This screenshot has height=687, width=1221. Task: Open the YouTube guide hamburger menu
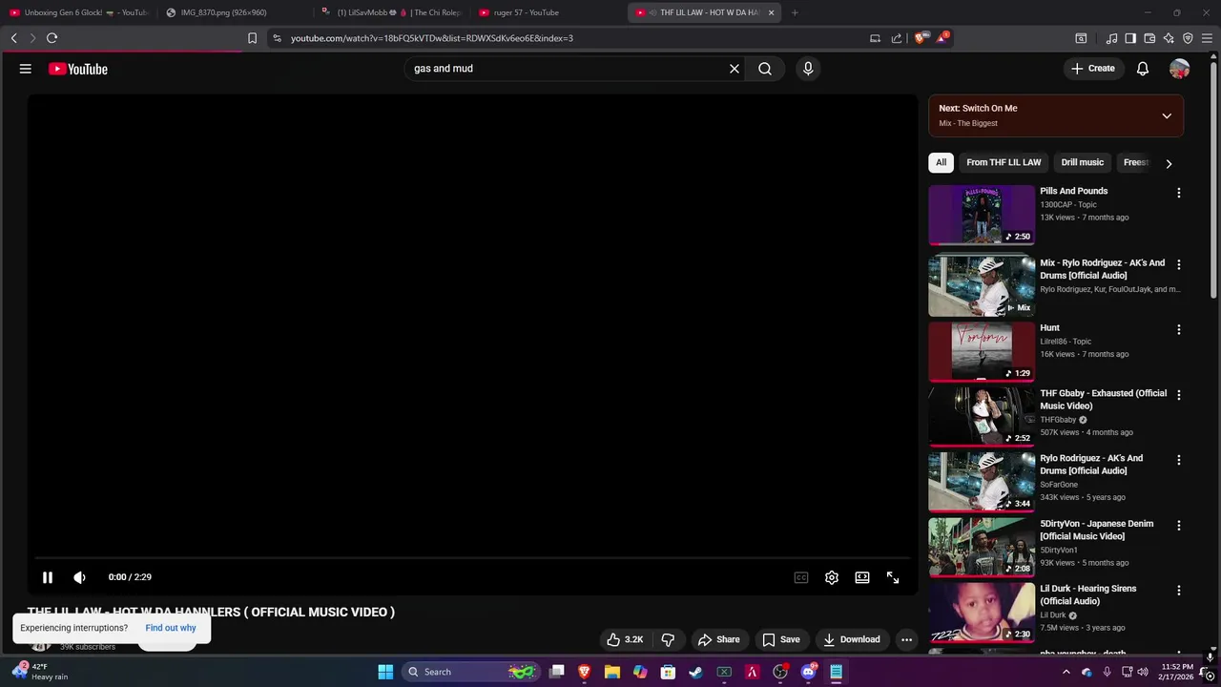26,69
